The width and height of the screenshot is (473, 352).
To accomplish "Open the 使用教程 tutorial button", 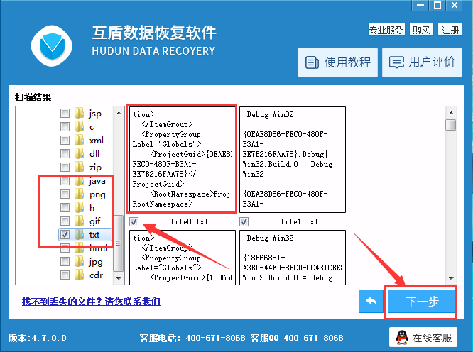I will [337, 62].
